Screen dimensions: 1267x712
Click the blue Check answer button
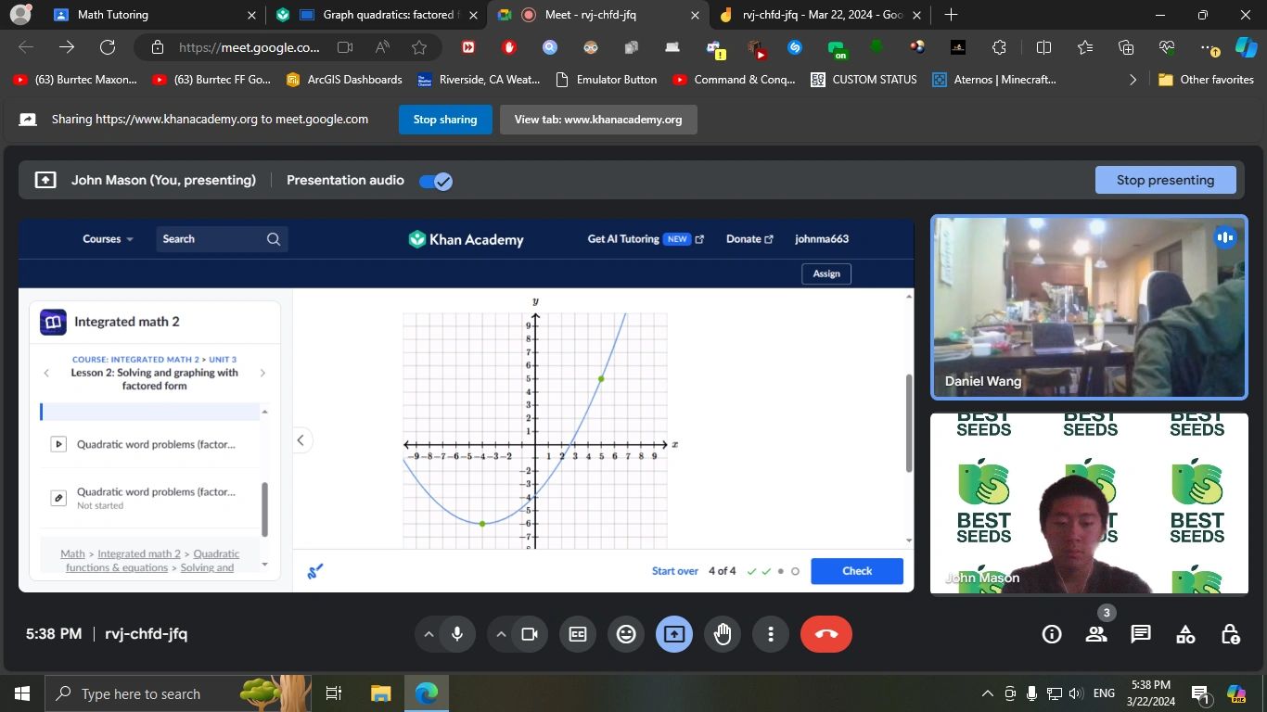click(x=856, y=571)
